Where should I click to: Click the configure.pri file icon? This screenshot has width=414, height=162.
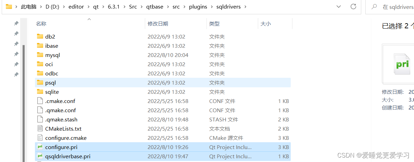(40, 147)
